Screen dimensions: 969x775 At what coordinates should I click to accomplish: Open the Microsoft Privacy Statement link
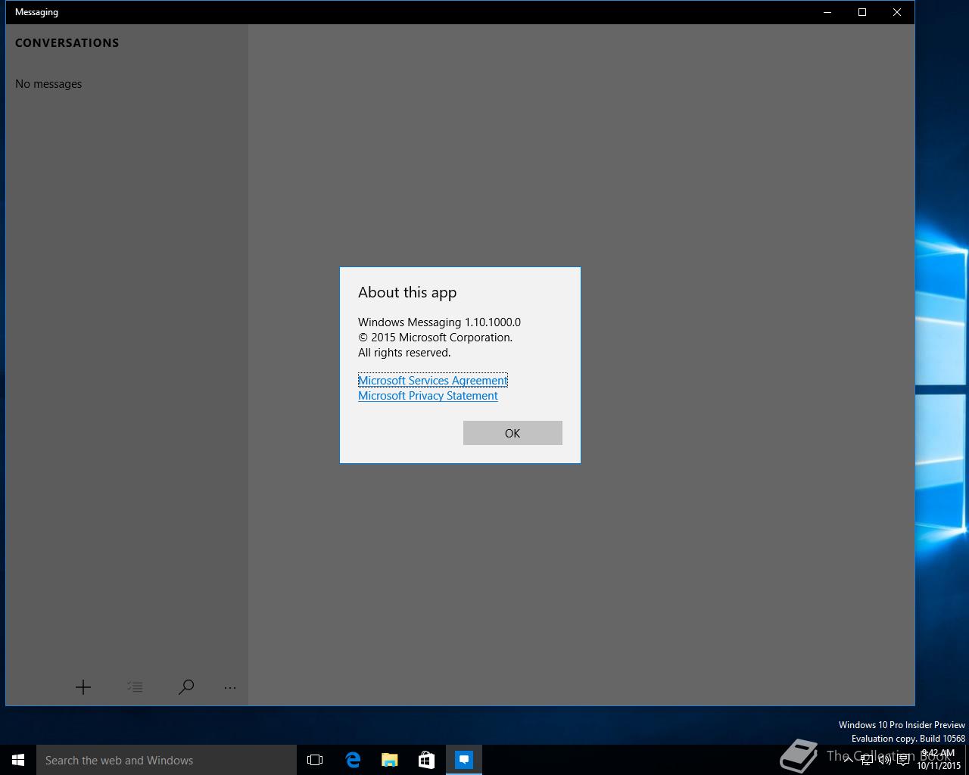click(428, 396)
